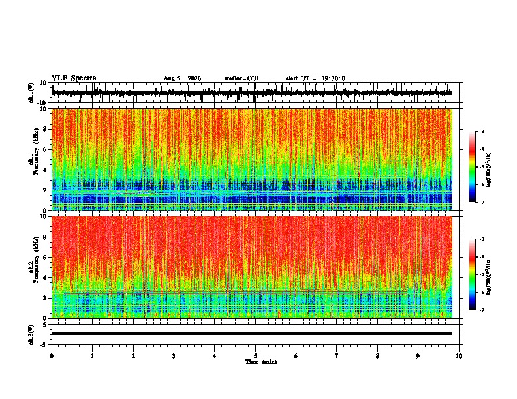Click inside the ch.2 spectrogram plot
517x399 pixels.
(252, 267)
